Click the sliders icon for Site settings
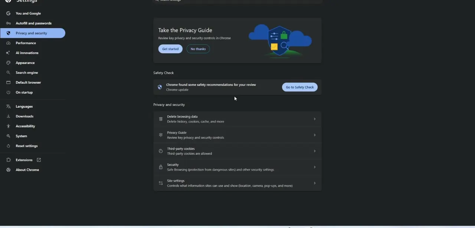The image size is (475, 228). coord(161,183)
